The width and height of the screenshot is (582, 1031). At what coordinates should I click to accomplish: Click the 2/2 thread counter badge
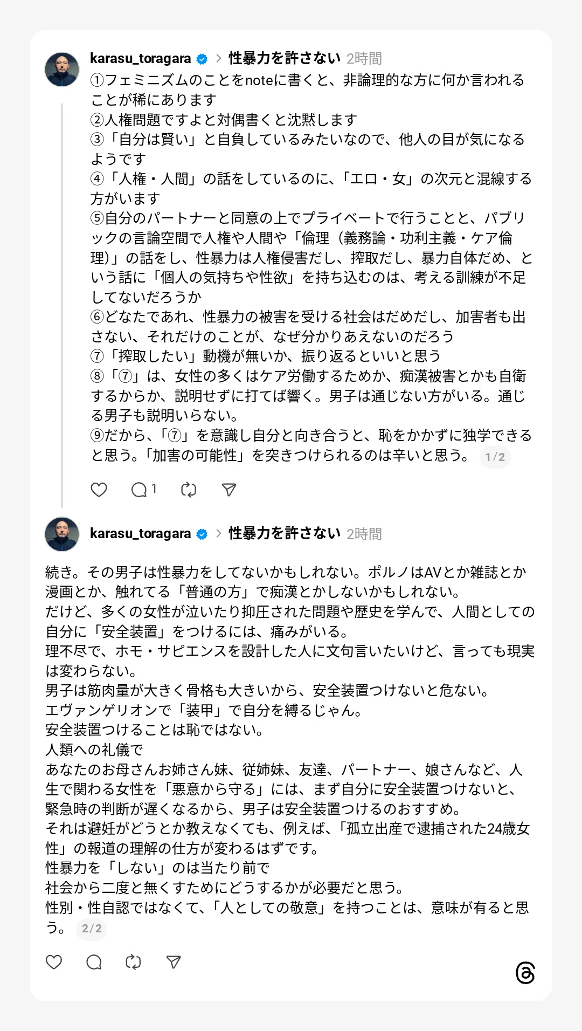tap(92, 929)
